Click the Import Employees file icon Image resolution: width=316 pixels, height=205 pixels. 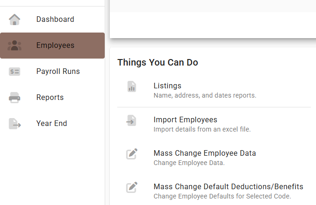(132, 120)
